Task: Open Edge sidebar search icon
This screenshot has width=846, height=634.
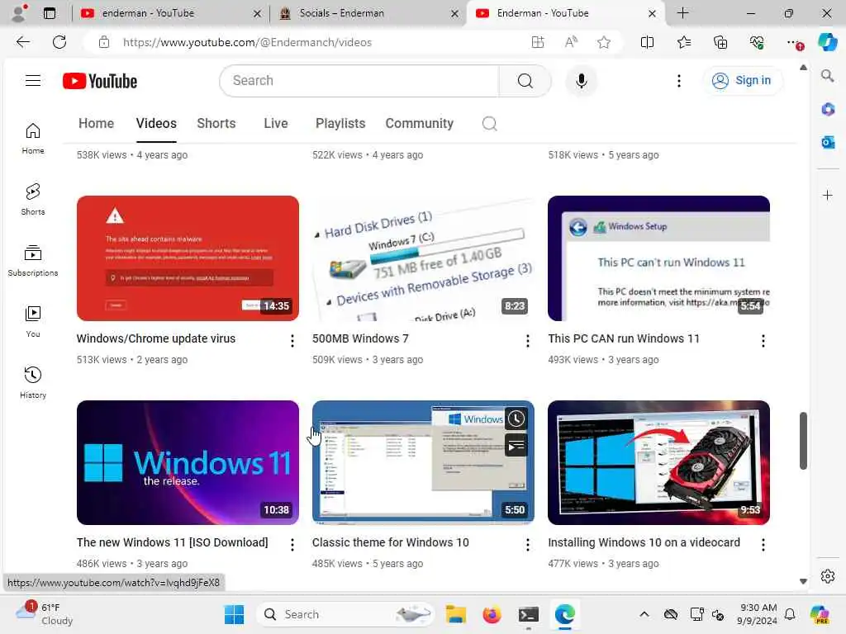Action: click(828, 76)
